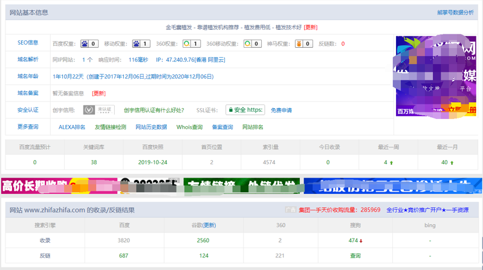The height and width of the screenshot is (270, 483).
Task: Click 更新 link in 域名备案 row
Action: (x=99, y=93)
